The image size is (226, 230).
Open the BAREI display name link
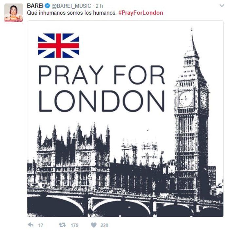point(35,6)
